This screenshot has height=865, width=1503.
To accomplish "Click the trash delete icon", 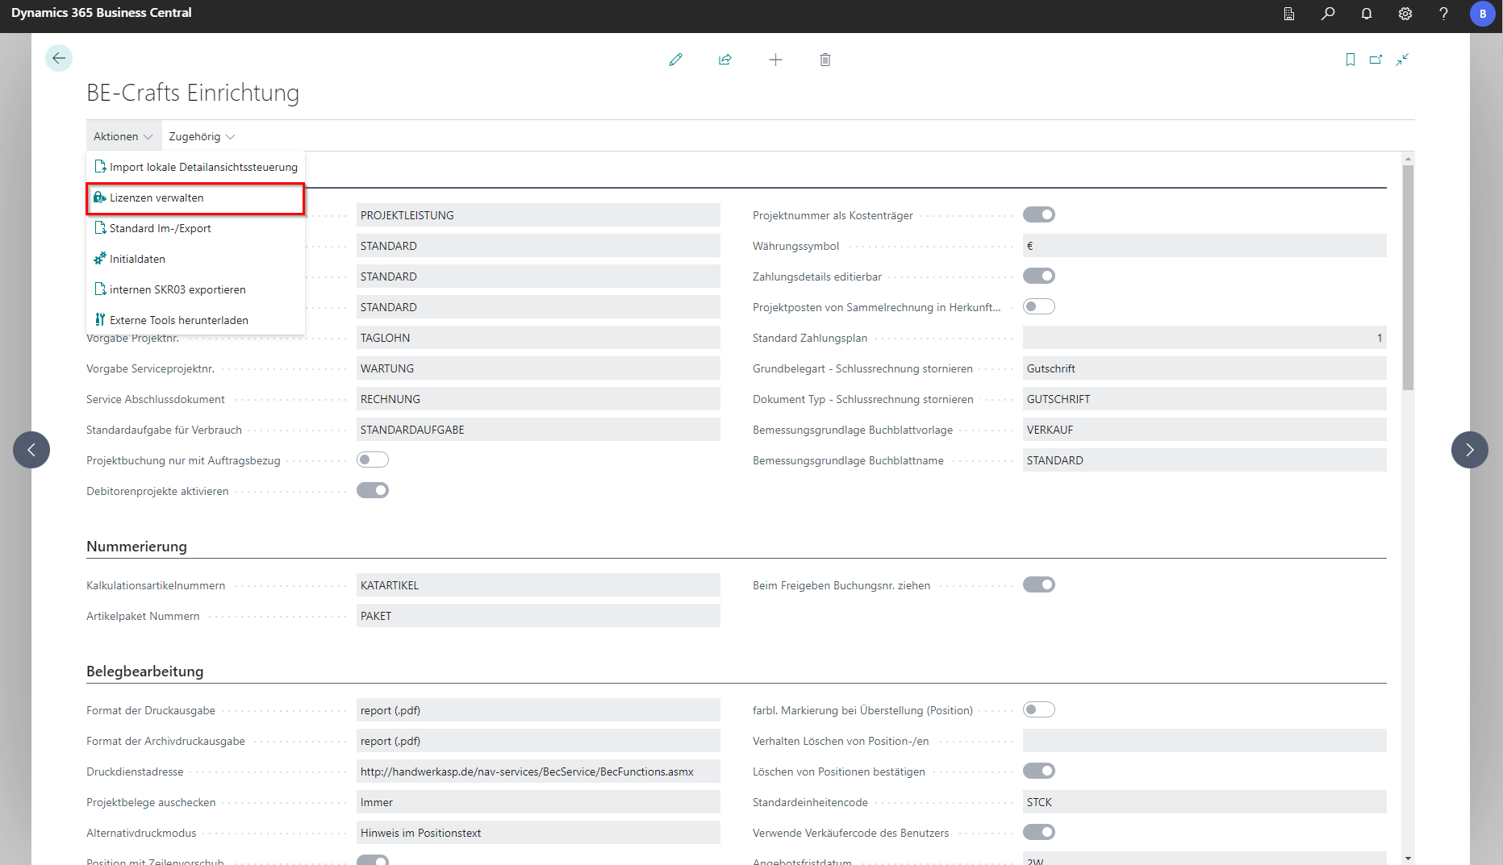I will pos(825,60).
